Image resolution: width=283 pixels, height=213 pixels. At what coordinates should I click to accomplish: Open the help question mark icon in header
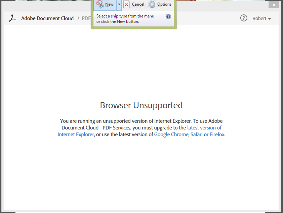pyautogui.click(x=244, y=18)
